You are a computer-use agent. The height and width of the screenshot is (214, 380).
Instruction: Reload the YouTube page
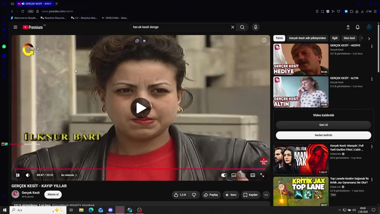tap(23, 11)
